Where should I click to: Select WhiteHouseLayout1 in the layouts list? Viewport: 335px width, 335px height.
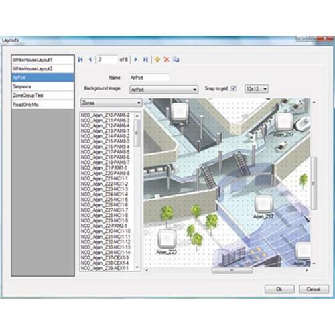coord(43,60)
